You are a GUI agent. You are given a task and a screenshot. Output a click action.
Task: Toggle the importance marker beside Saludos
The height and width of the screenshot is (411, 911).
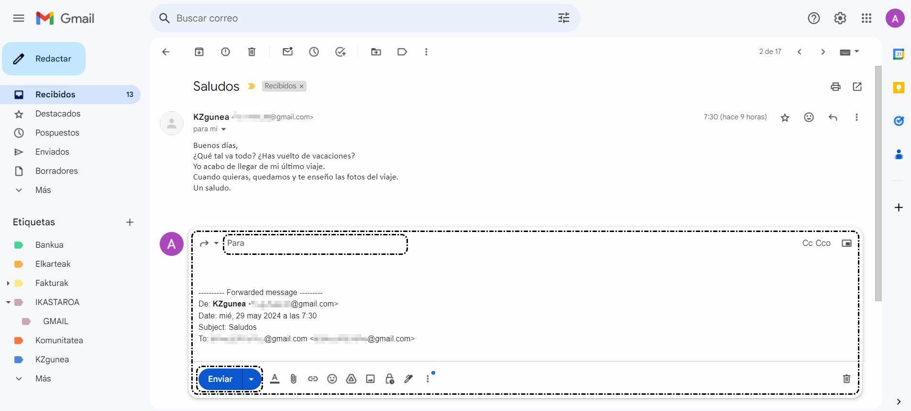point(252,86)
